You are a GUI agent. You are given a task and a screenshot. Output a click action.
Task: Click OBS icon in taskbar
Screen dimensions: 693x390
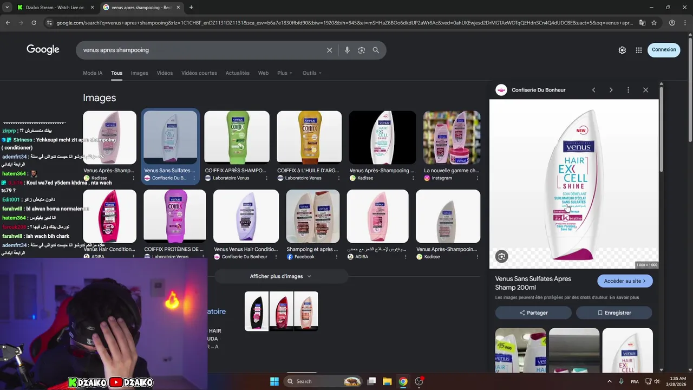coord(419,381)
